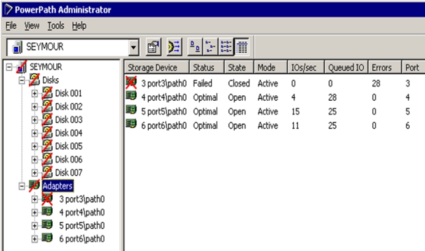This screenshot has width=425, height=251.
Task: Open the Tools menu
Action: click(56, 26)
